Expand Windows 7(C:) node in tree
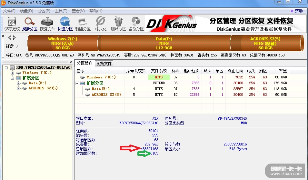The image size is (308, 180). pyautogui.click(x=12, y=73)
